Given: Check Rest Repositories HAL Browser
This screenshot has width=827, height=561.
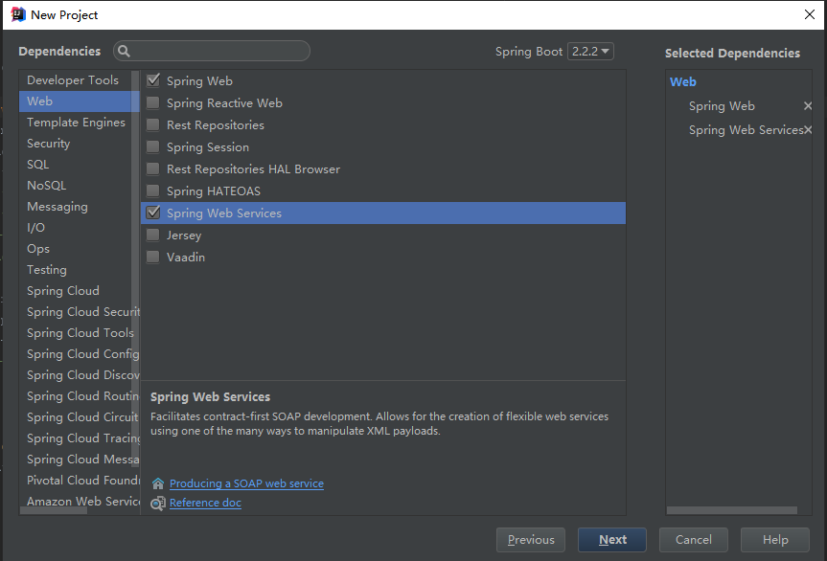Looking at the screenshot, I should (x=153, y=168).
